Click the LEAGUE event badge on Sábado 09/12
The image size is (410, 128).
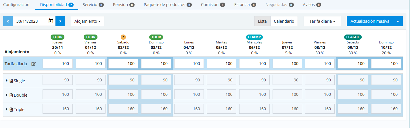point(353,37)
